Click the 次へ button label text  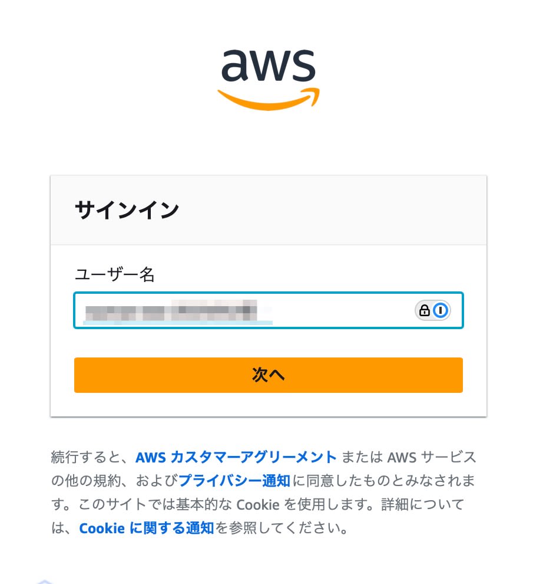tap(268, 375)
